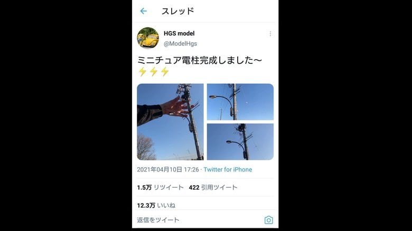Image resolution: width=412 pixels, height=231 pixels.
Task: Tap the first lightning bolt emoji
Action: click(x=143, y=72)
